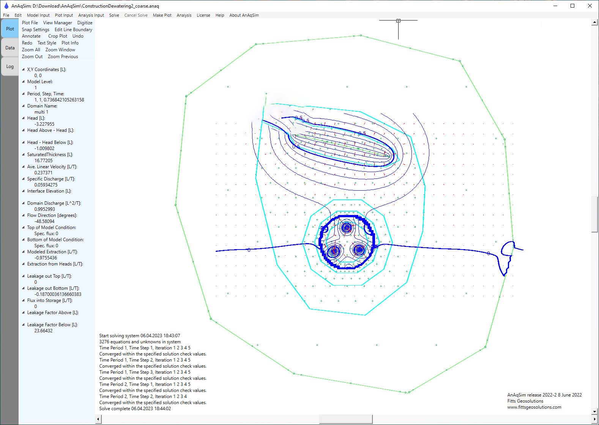
Task: Click the vertical scrollbar thumb
Action: tap(594, 214)
